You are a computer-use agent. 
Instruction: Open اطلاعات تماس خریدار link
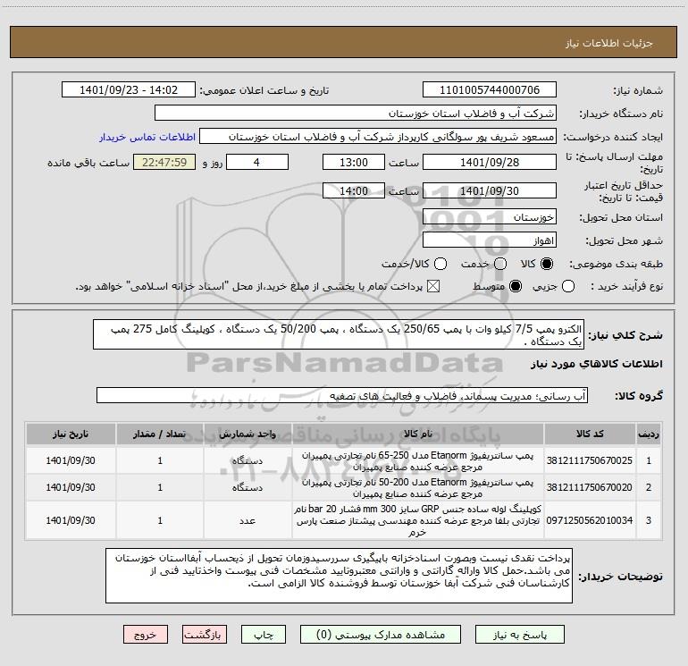(x=147, y=137)
